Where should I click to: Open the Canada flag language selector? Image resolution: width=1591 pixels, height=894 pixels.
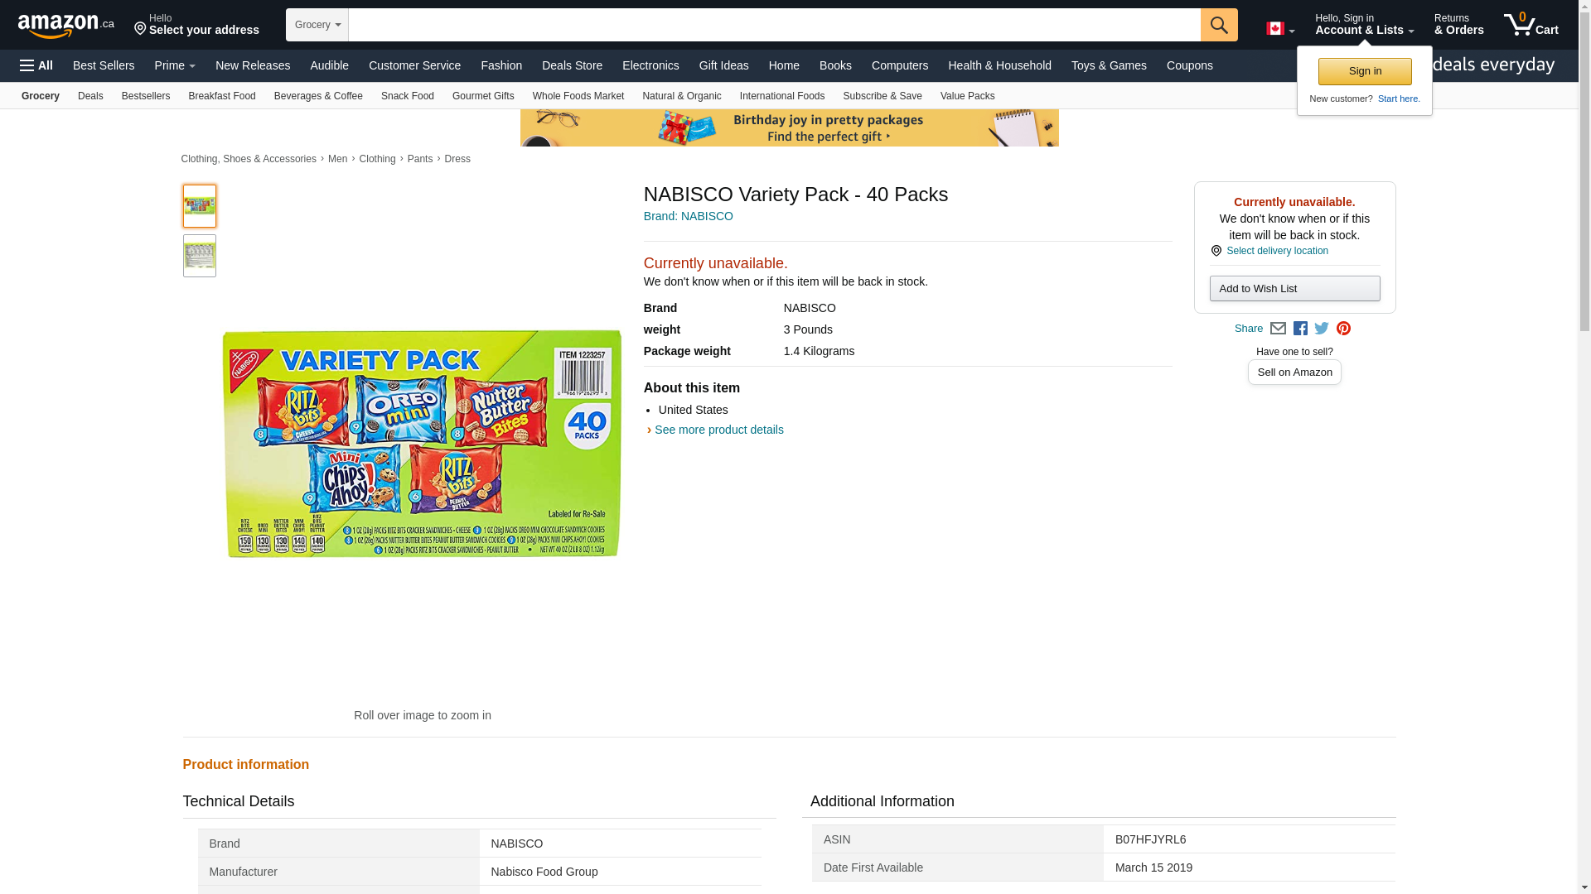click(1280, 29)
